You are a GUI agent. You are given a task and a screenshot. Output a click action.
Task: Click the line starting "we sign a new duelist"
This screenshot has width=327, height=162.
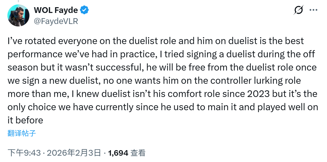click(x=154, y=81)
